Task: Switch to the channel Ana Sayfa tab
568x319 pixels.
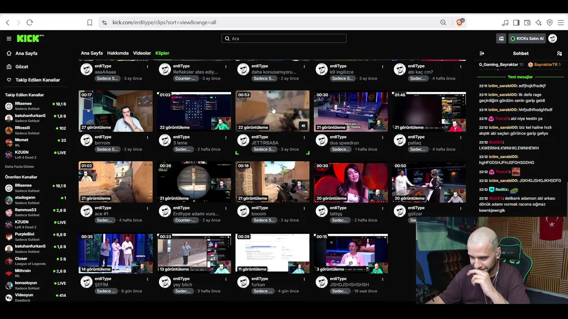Action: (x=92, y=53)
